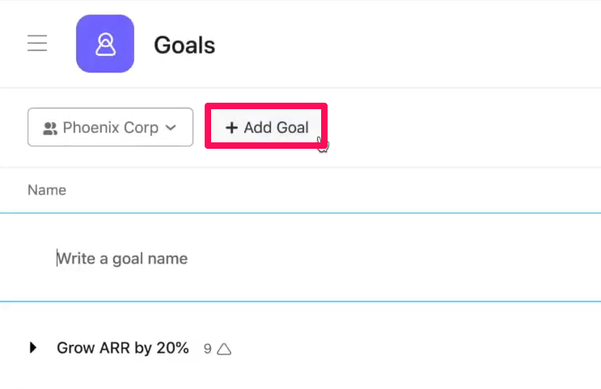Image resolution: width=601 pixels, height=389 pixels.
Task: Open the Phoenix Corp team dropdown
Action: 110,127
